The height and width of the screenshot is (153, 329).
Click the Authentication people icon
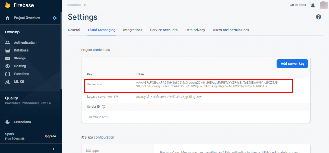pos(8,43)
